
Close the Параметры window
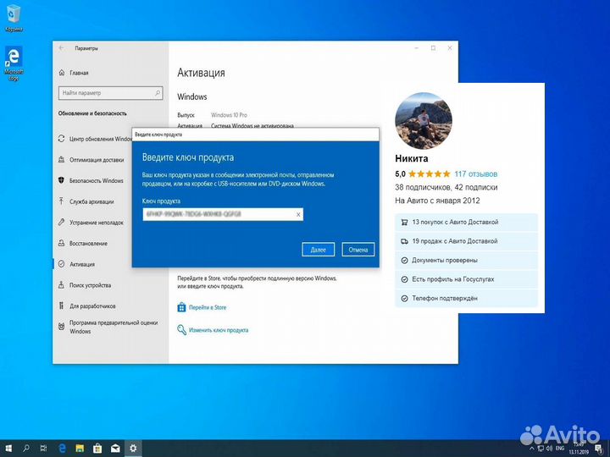(450, 48)
